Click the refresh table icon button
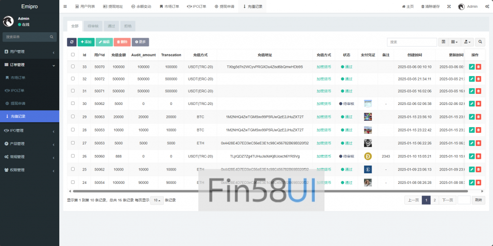Screen dimensions: 493x246 tap(71, 42)
